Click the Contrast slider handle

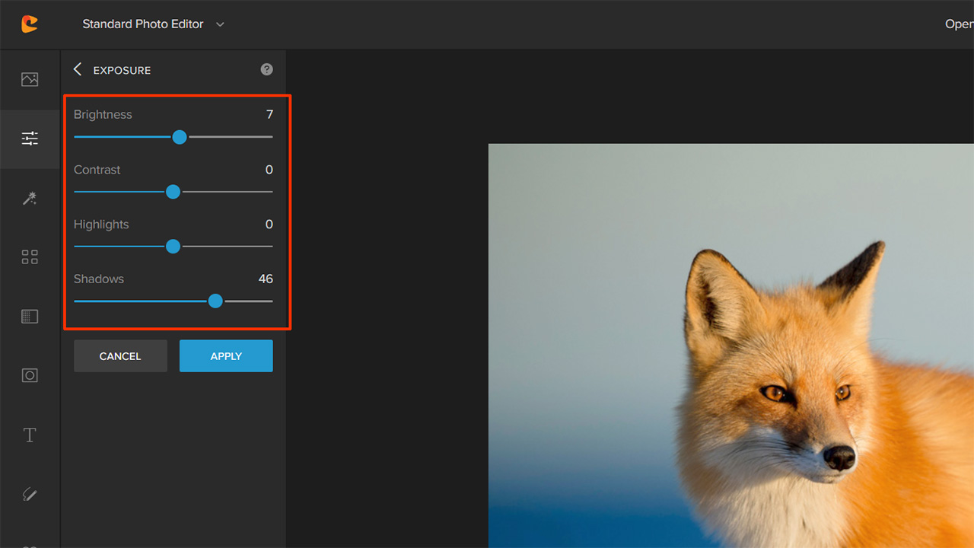coord(173,192)
